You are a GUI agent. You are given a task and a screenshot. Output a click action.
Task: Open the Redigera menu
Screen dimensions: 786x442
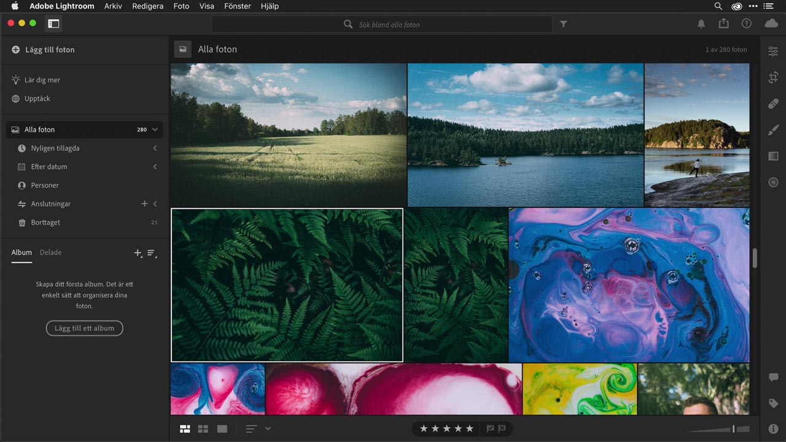[x=147, y=6]
